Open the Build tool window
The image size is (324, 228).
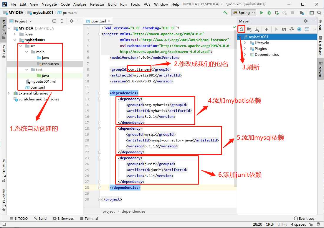coord(40,219)
